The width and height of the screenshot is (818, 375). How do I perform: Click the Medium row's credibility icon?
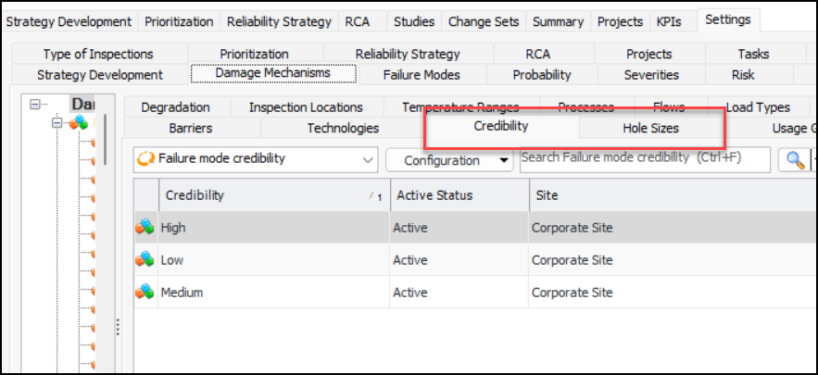145,293
